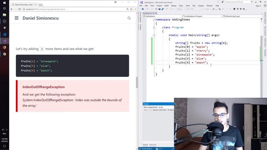Open the notifications flag filter icon in Visual Studio
Viewport: 267px width, 150px height.
219,2
